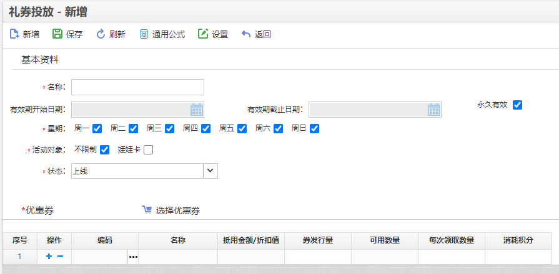Open the end date calendar picker

point(434,110)
